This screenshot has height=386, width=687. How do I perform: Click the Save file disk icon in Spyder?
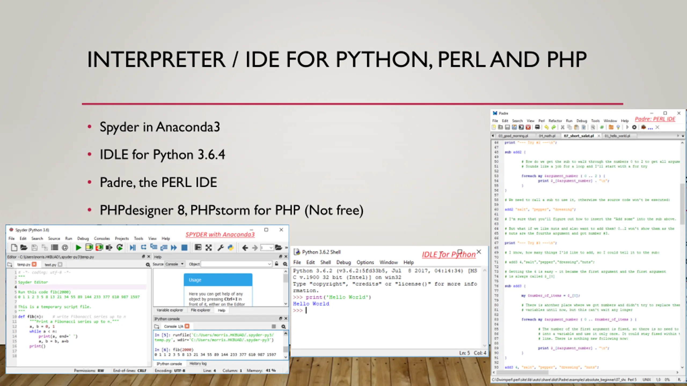[34, 248]
